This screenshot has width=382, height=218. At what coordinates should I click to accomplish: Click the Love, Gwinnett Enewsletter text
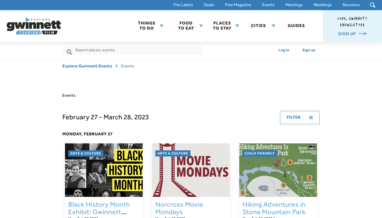(x=352, y=22)
